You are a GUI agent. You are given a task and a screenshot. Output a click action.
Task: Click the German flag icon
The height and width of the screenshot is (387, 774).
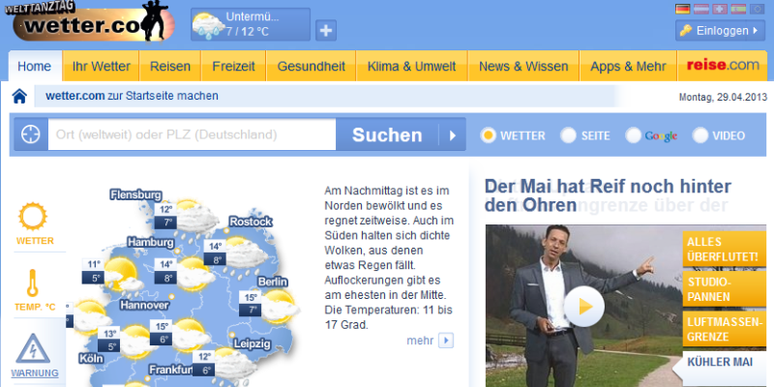tap(683, 9)
